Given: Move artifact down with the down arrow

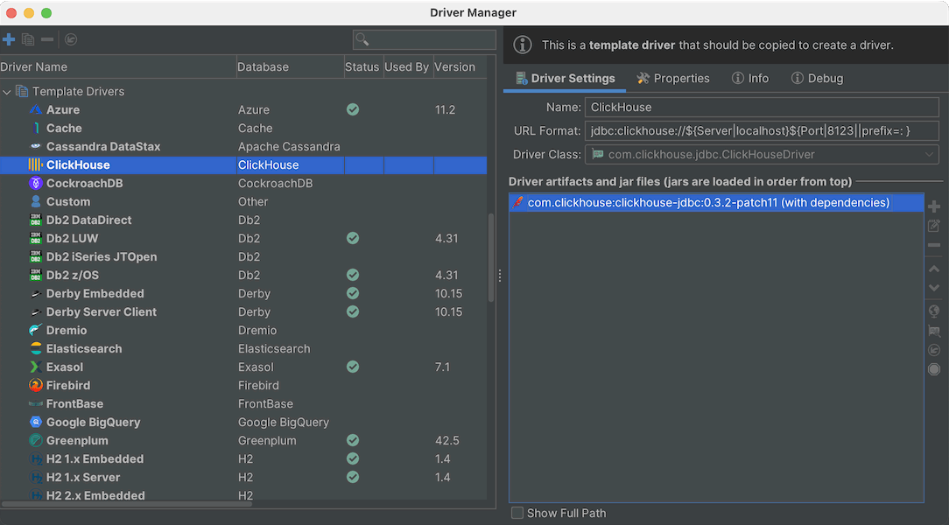Looking at the screenshot, I should tap(934, 287).
